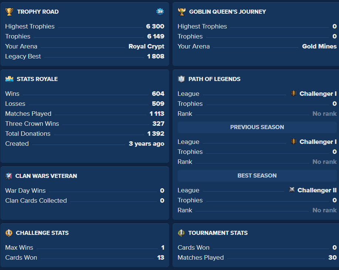The height and width of the screenshot is (270, 339).
Task: Select the BEST SEASON section header
Action: pos(257,176)
